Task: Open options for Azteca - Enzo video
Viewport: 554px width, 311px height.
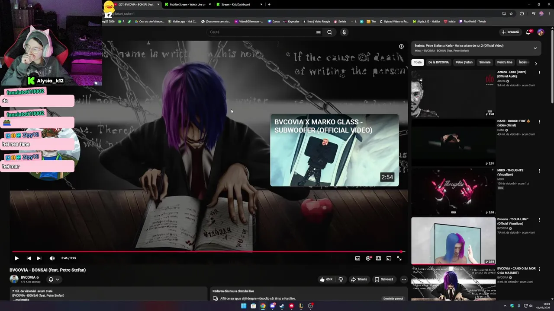Action: pos(539,73)
